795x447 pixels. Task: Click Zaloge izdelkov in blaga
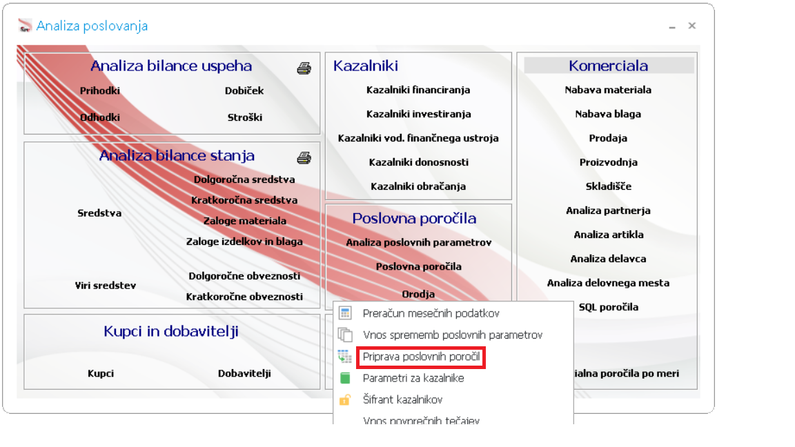[244, 241]
